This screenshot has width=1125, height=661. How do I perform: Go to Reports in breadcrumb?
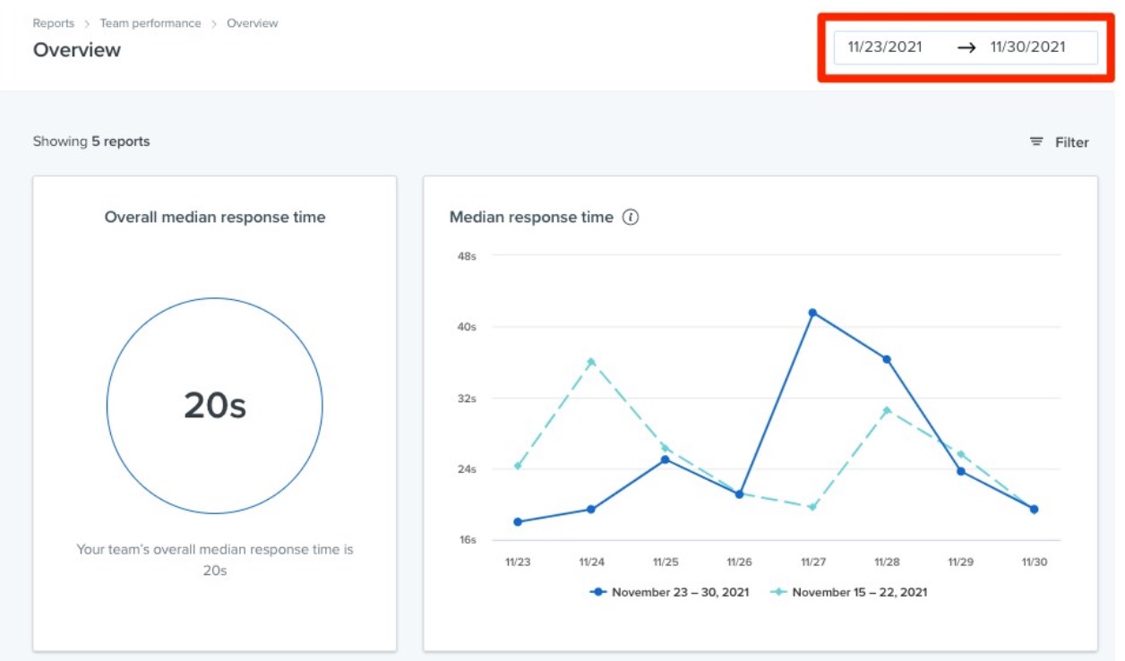pos(54,23)
